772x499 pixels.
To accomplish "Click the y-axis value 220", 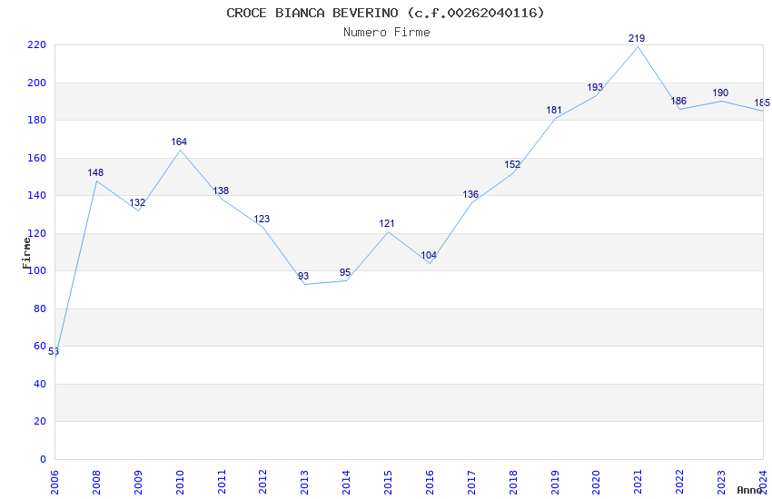I will 37,44.
